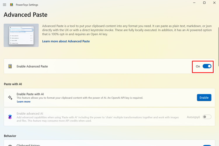Click the Ανενεργό status text
Viewport: 219px width, 146px height.
(193, 117)
